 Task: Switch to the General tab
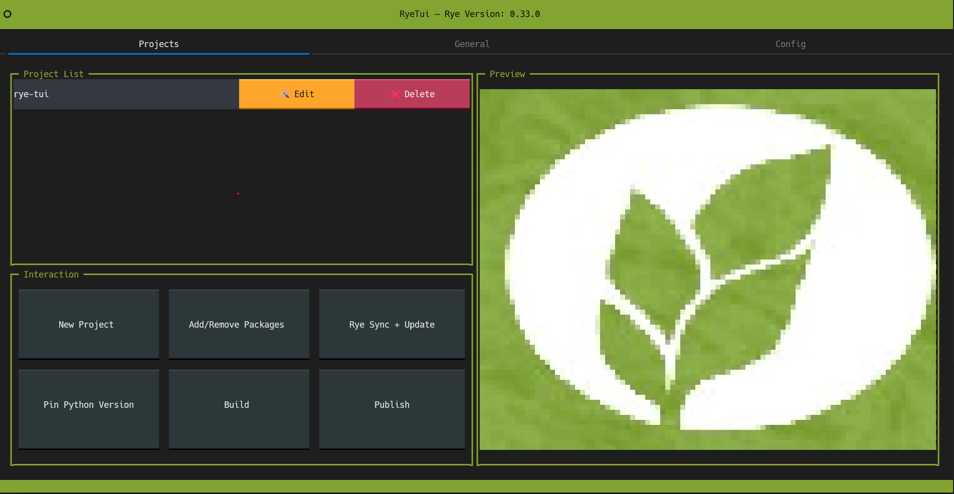(x=472, y=44)
